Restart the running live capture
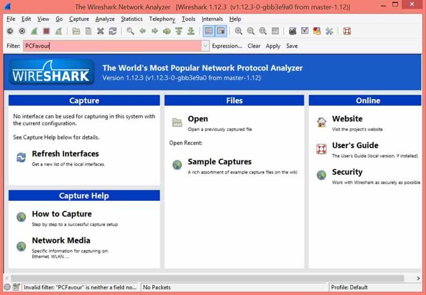The height and width of the screenshot is (295, 426). click(59, 31)
